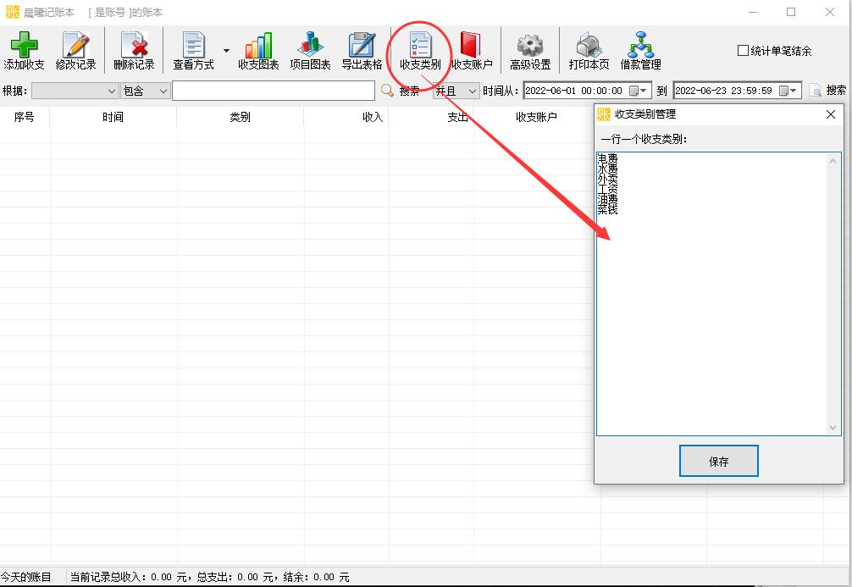Click 电费 line in category list

point(607,158)
